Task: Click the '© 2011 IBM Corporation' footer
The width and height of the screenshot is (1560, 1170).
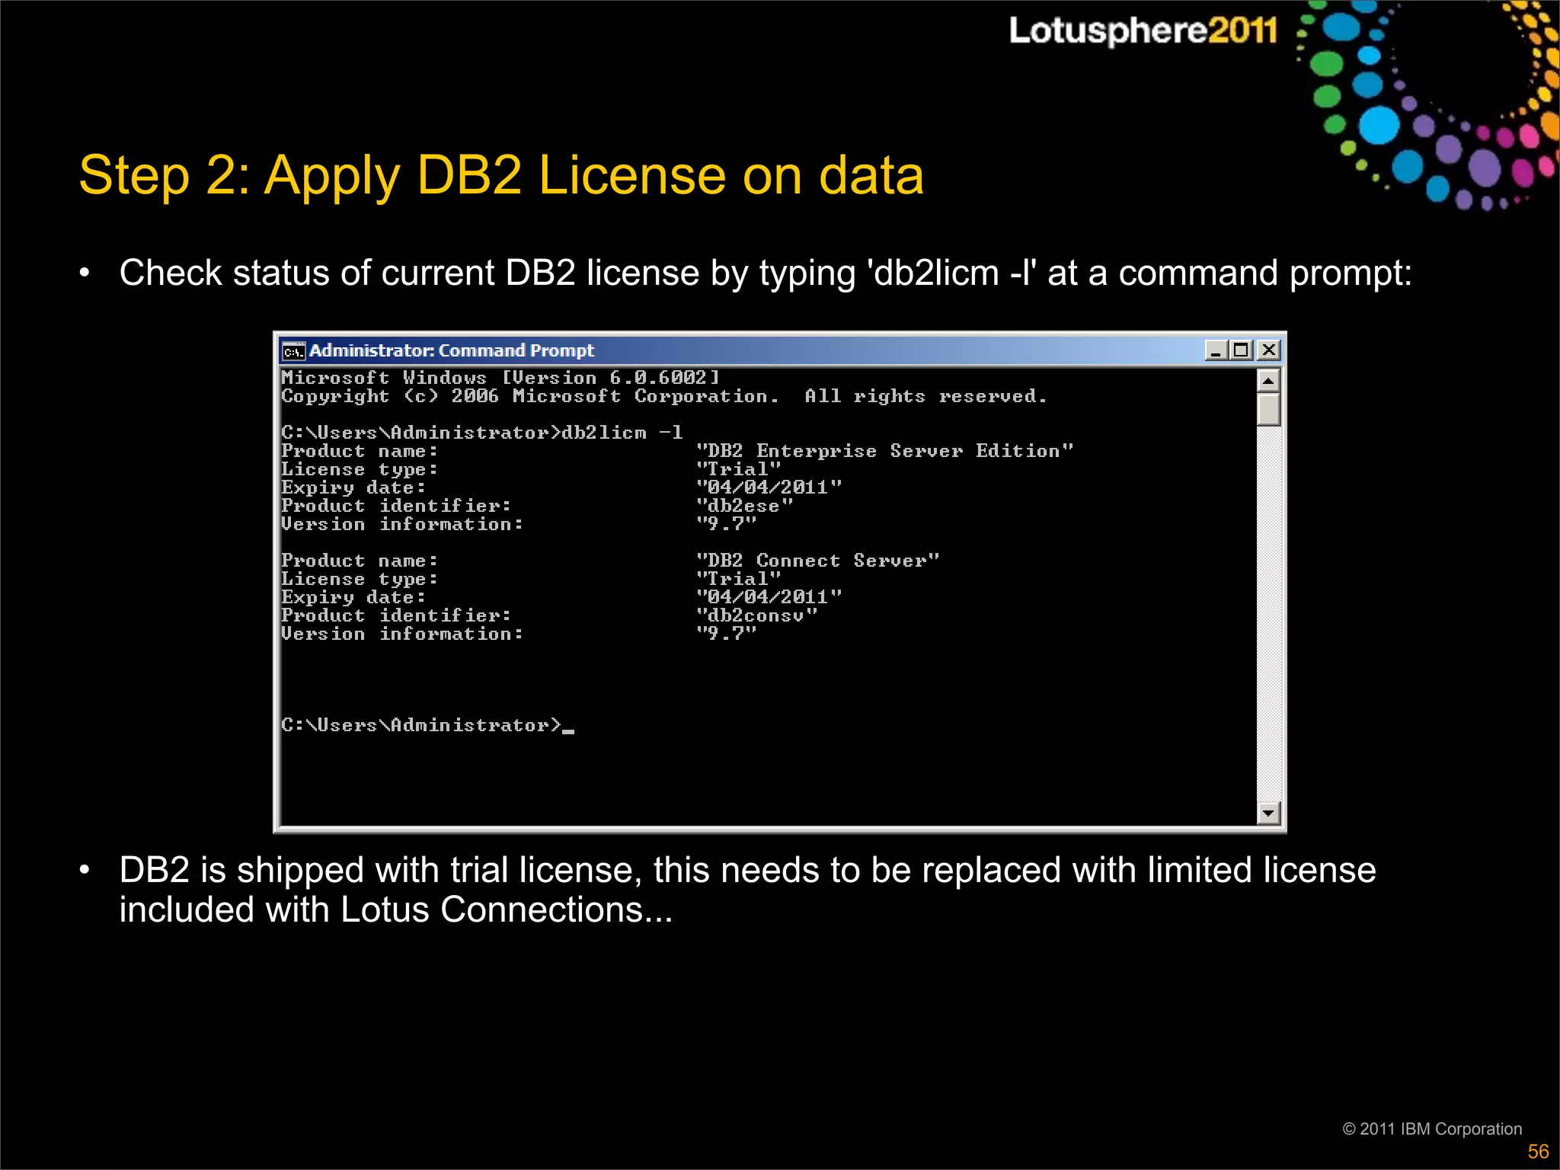Action: [x=1432, y=1129]
